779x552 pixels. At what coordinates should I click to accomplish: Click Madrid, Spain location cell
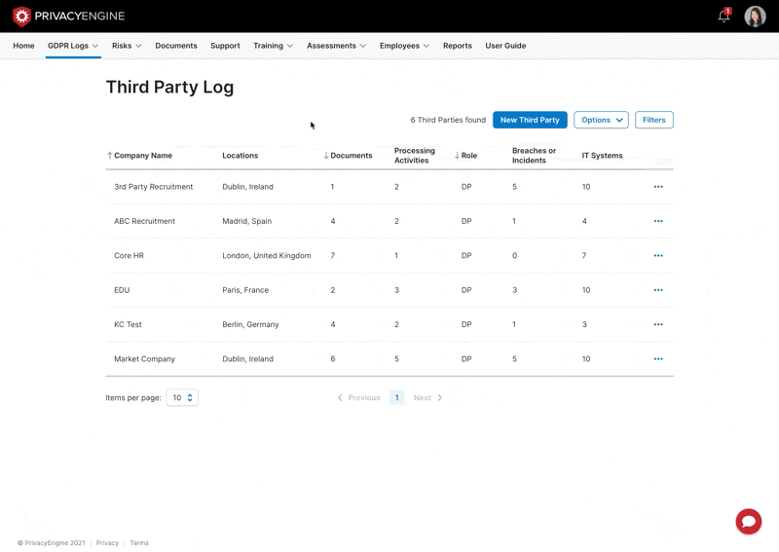click(247, 221)
